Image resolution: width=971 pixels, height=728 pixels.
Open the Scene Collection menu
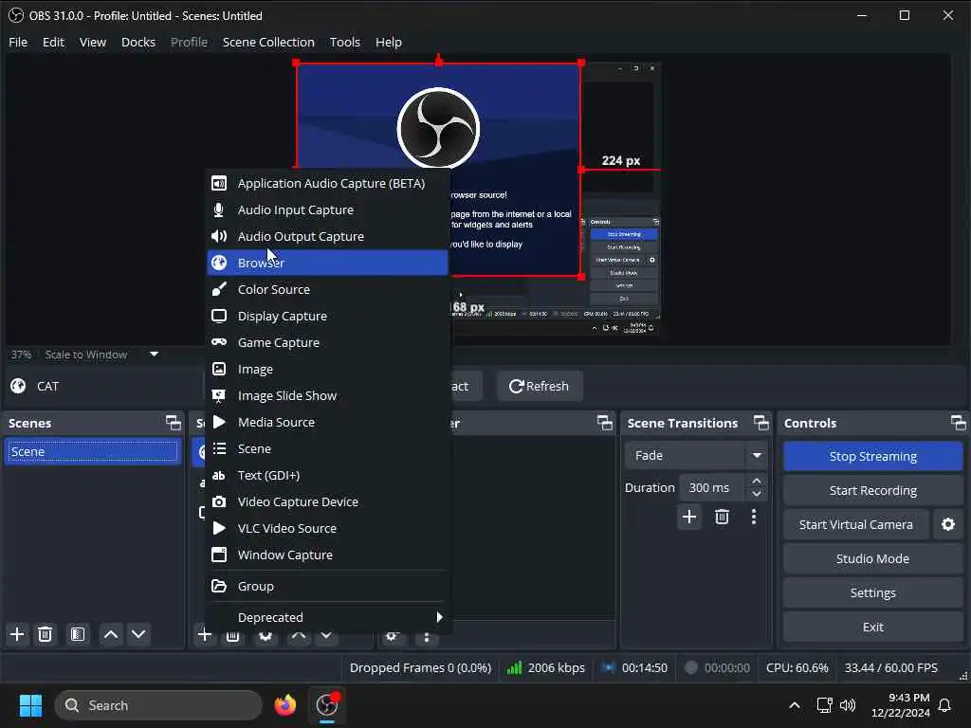point(268,42)
